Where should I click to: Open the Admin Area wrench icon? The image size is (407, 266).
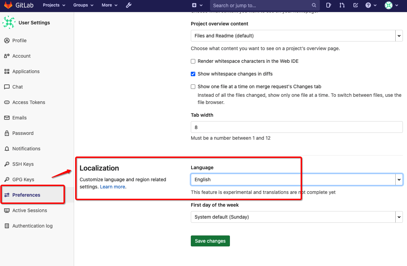(128, 5)
